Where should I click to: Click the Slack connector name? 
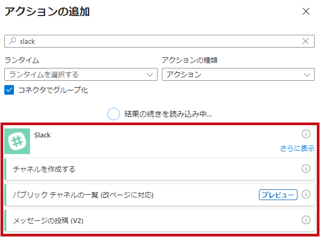[42, 135]
